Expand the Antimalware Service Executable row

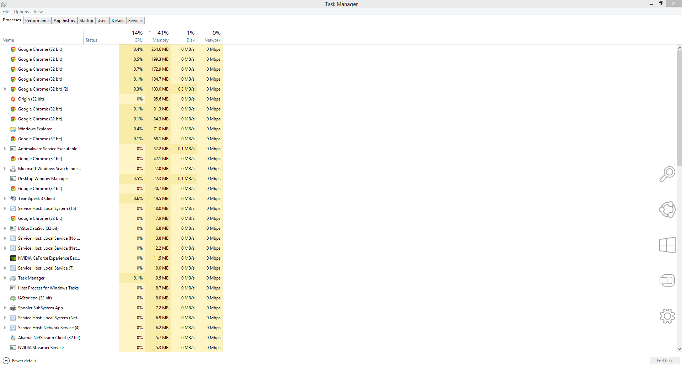[x=5, y=149]
